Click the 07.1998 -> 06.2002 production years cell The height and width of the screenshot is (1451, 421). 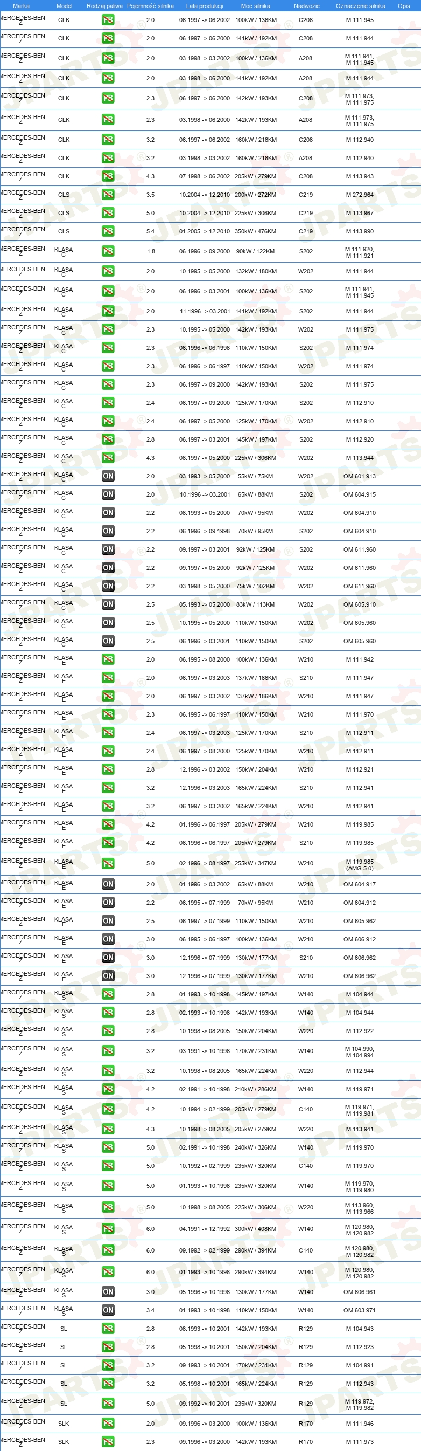[205, 177]
